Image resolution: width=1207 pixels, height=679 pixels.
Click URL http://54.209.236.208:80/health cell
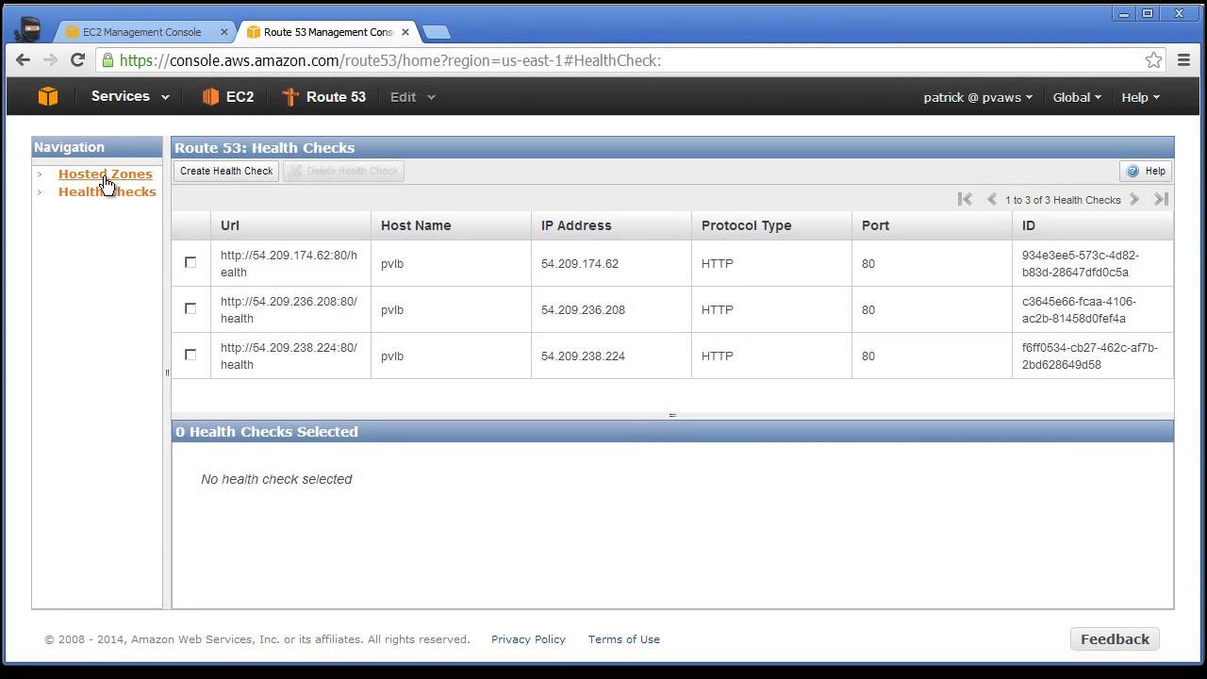289,309
